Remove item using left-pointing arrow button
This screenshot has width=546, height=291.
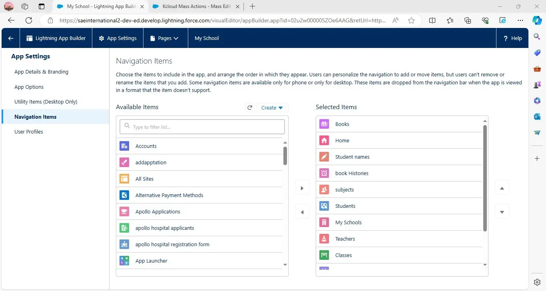(302, 212)
